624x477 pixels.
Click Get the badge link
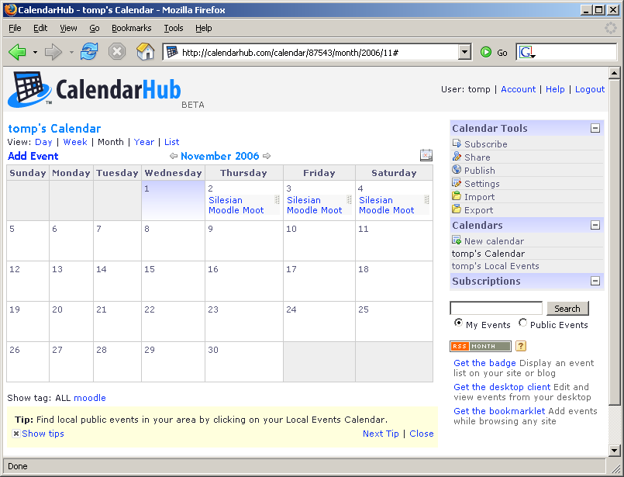484,363
